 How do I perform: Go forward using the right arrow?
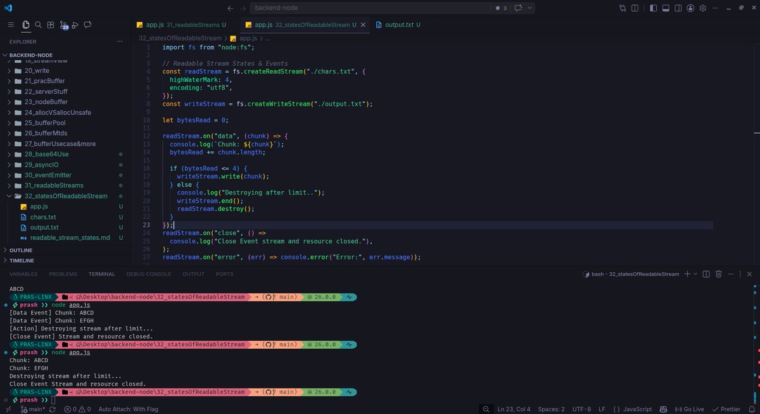tap(244, 8)
